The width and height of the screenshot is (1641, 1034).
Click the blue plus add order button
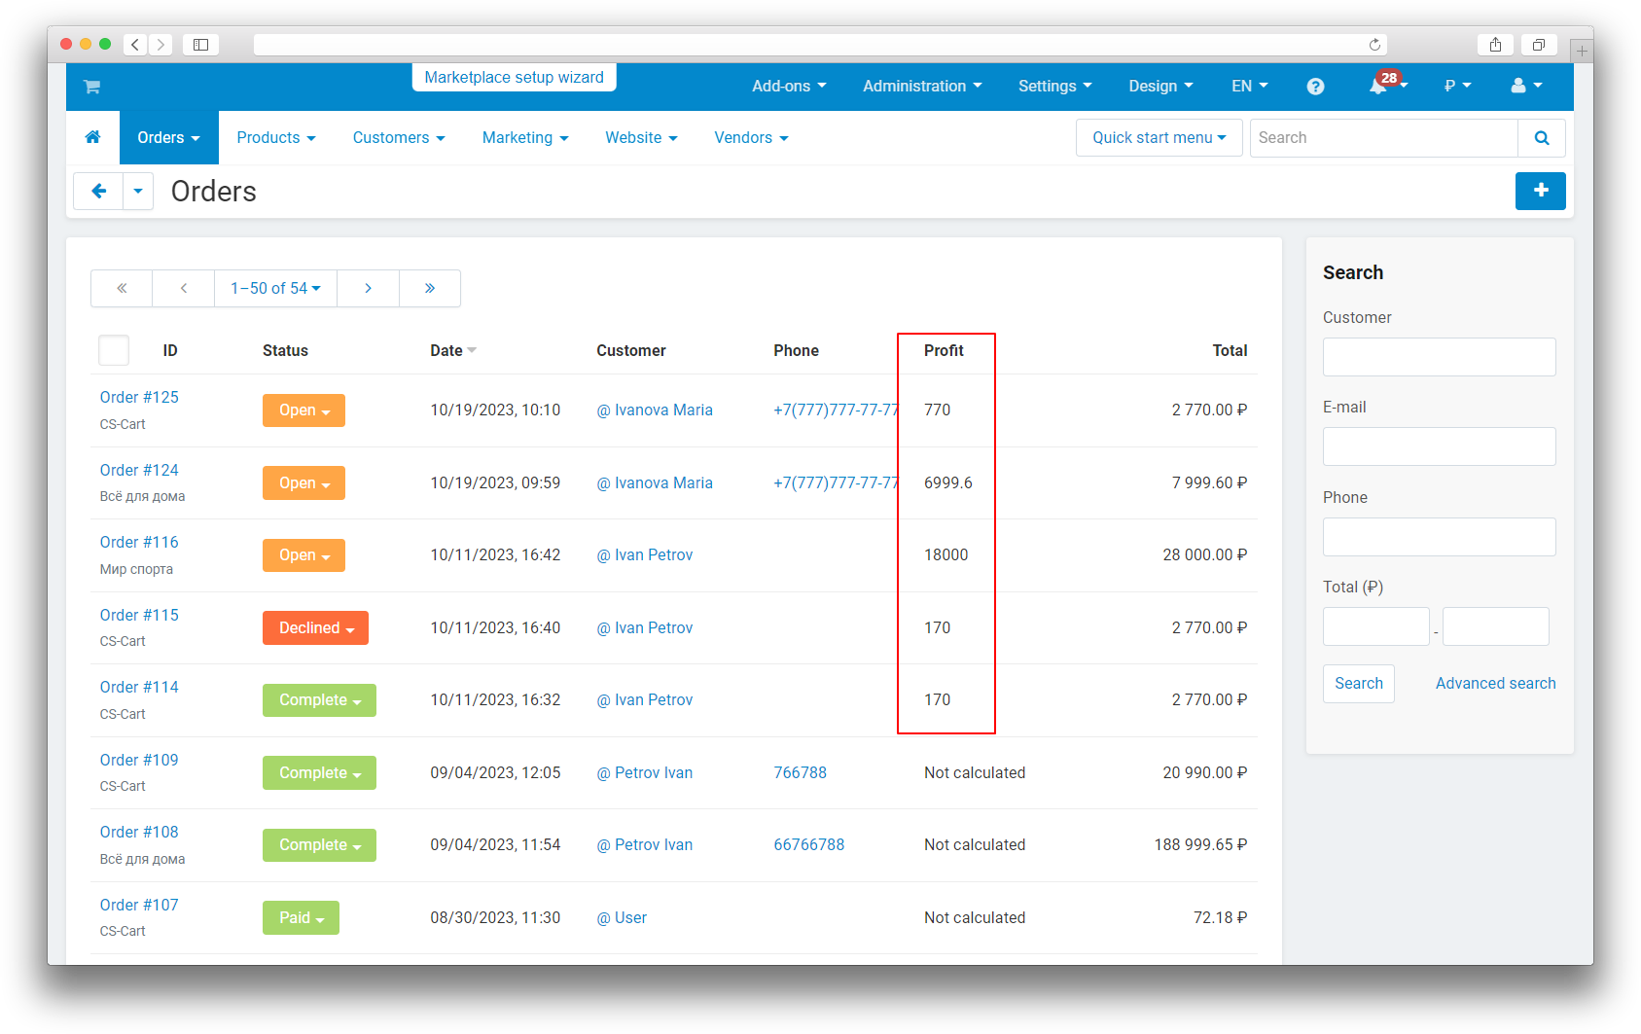click(x=1540, y=191)
